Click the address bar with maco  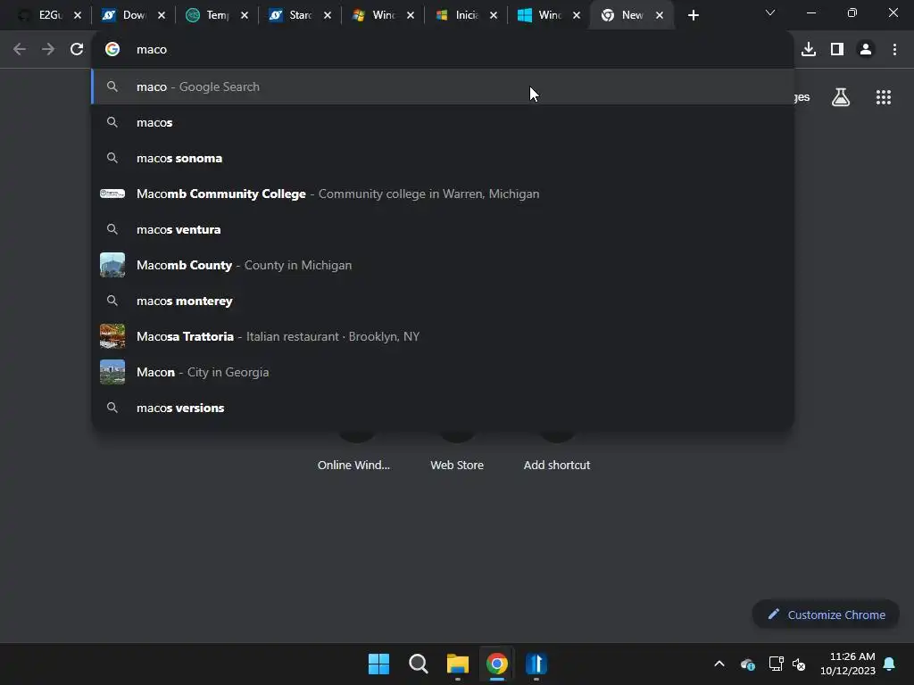pos(443,50)
